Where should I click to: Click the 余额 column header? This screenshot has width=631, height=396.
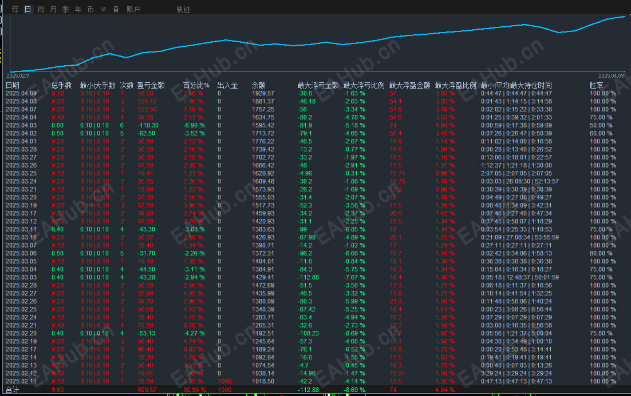(258, 85)
